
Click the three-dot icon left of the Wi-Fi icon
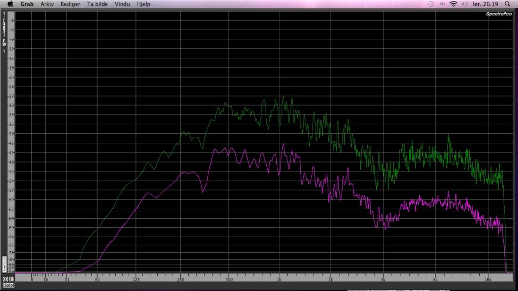point(442,4)
